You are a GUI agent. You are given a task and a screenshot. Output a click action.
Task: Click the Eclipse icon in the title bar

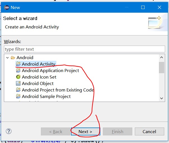pyautogui.click(x=7, y=8)
